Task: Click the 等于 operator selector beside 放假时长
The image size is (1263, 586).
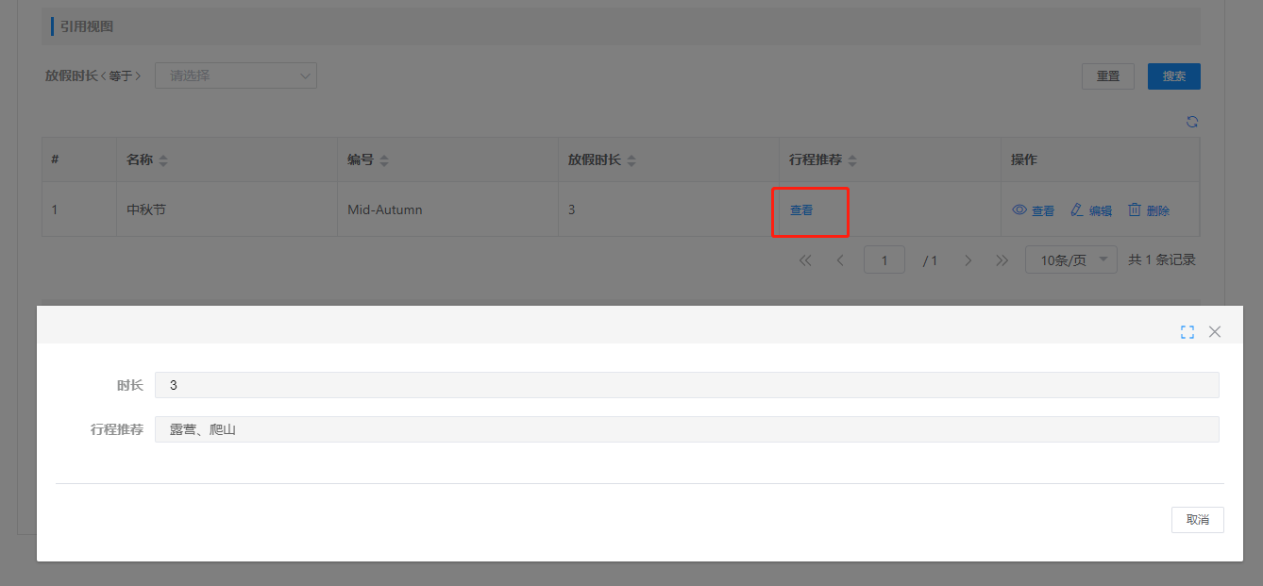Action: point(120,75)
